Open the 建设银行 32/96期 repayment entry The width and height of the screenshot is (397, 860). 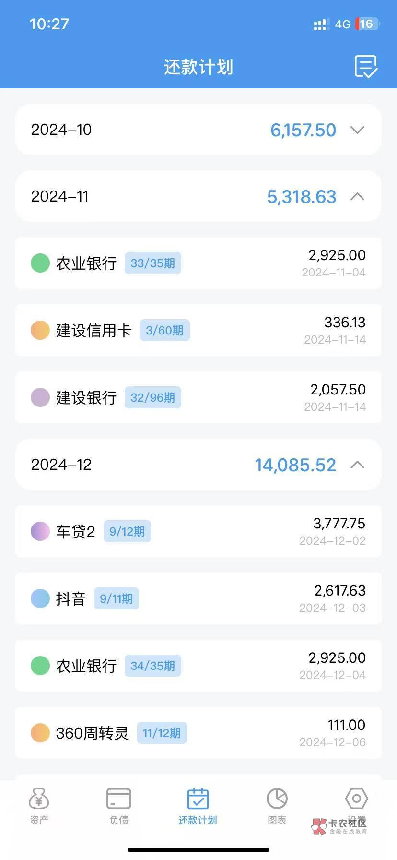198,397
